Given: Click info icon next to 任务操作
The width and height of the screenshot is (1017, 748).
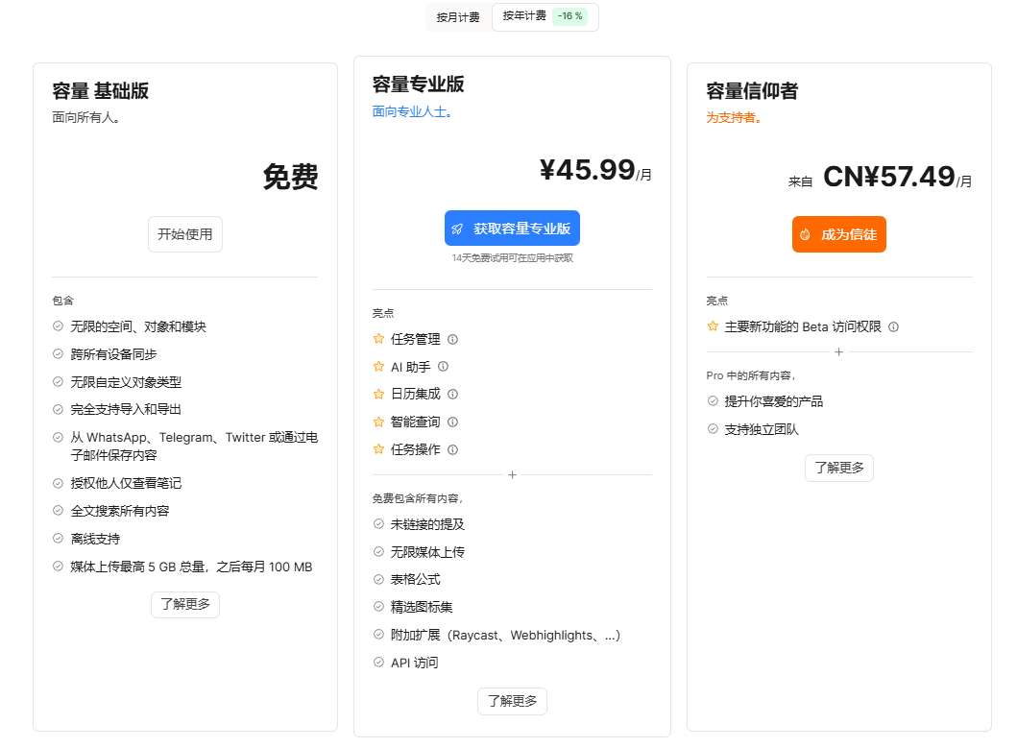Looking at the screenshot, I should [453, 449].
